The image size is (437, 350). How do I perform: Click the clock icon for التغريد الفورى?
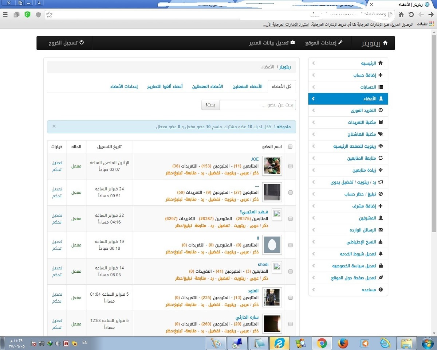pos(381,110)
